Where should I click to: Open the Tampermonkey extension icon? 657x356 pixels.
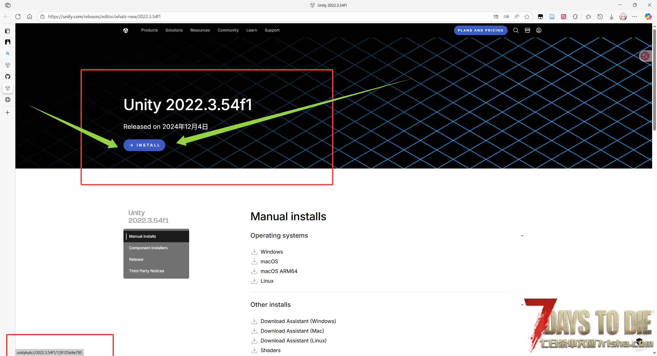540,17
